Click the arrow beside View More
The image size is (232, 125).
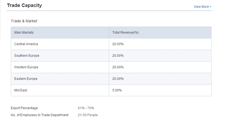[210, 7]
